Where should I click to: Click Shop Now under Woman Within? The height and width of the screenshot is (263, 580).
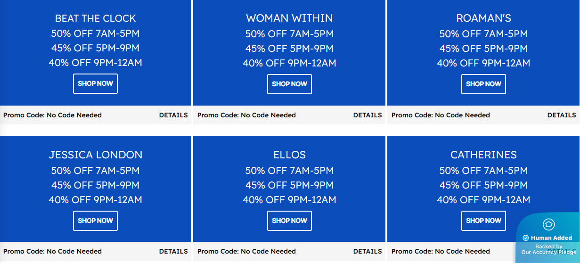coord(289,84)
